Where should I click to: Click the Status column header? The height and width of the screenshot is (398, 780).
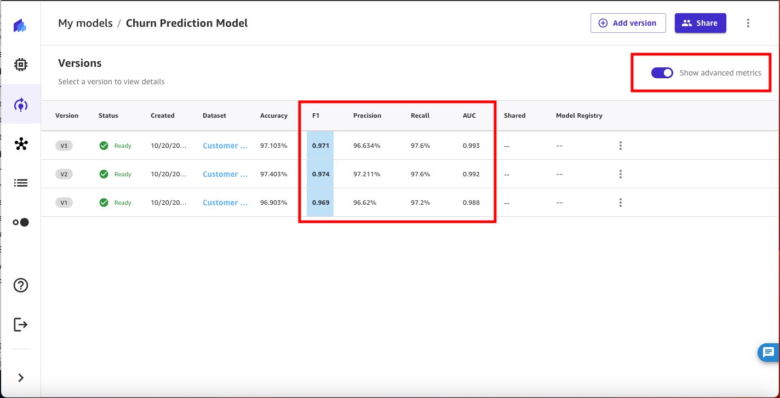[108, 116]
